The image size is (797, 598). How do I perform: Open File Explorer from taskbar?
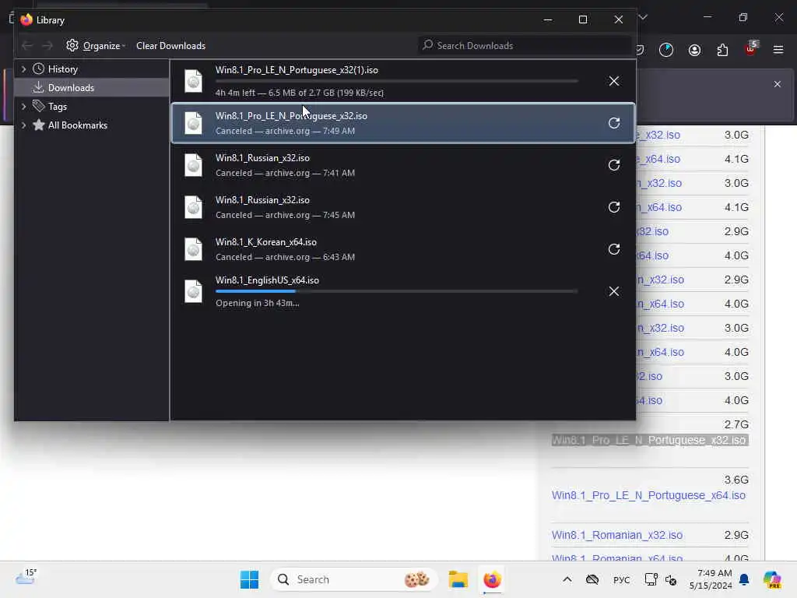(458, 579)
